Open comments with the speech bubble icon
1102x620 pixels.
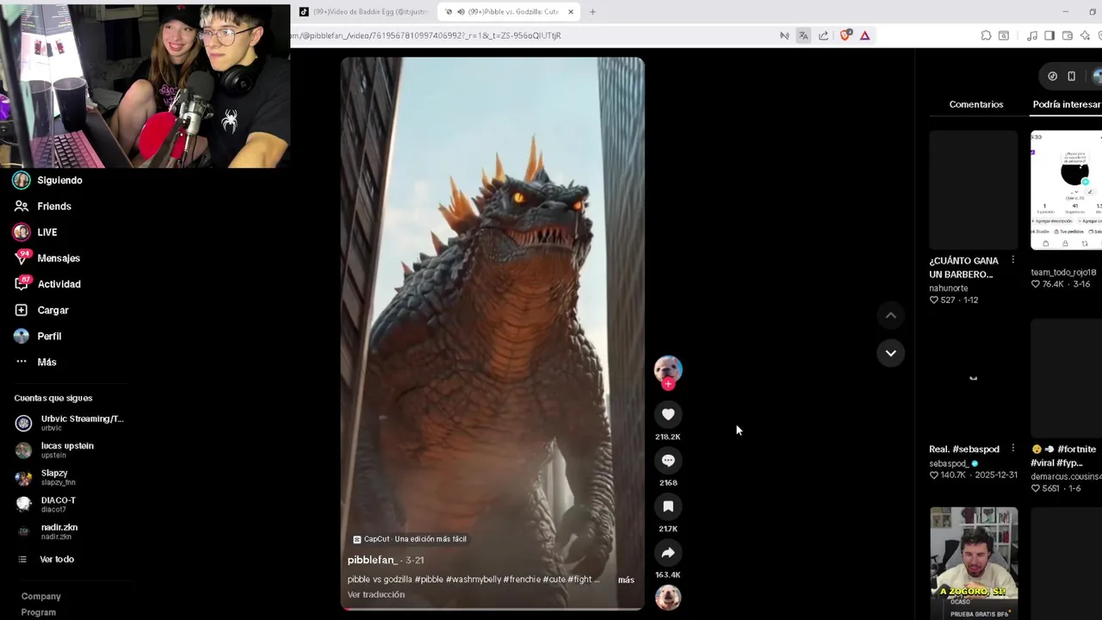click(x=668, y=461)
